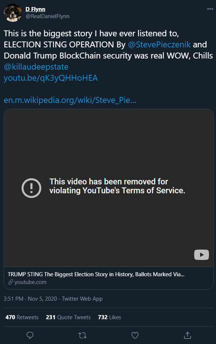The width and height of the screenshot is (216, 344).
Task: View the 470 Retweets list
Action: 22,317
